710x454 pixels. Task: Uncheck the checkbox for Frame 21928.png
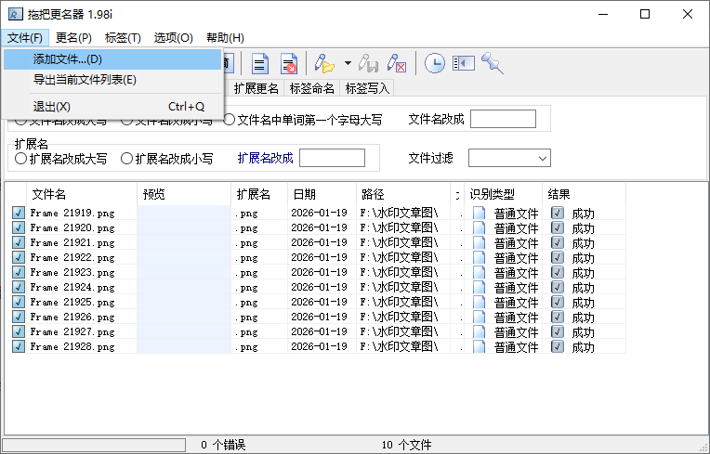coord(19,347)
